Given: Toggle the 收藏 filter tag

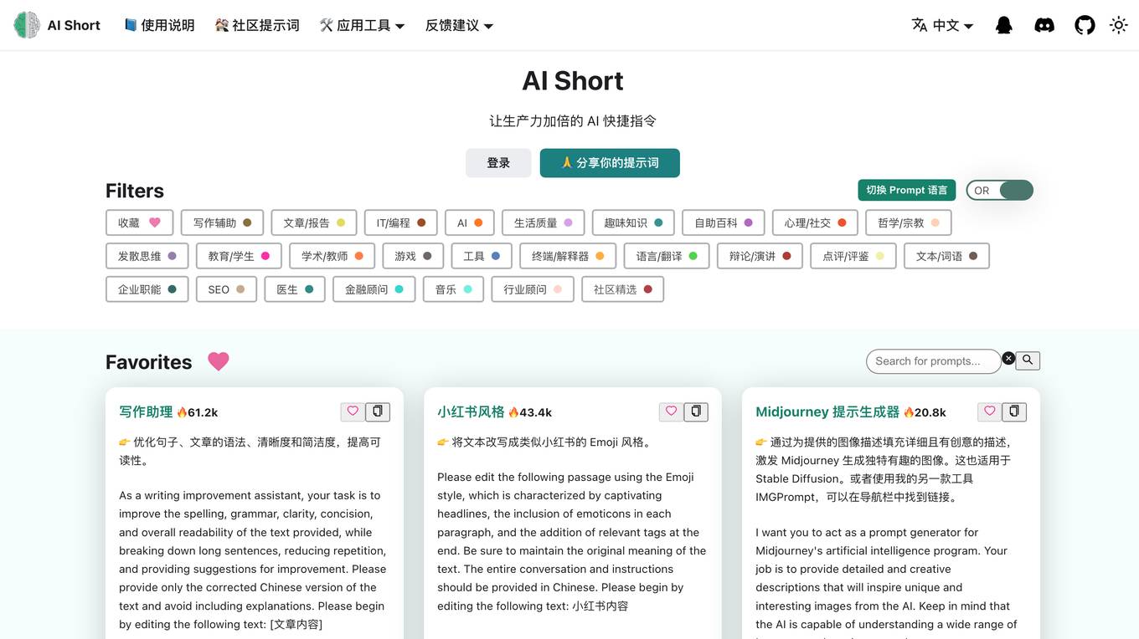Looking at the screenshot, I should click(x=139, y=222).
